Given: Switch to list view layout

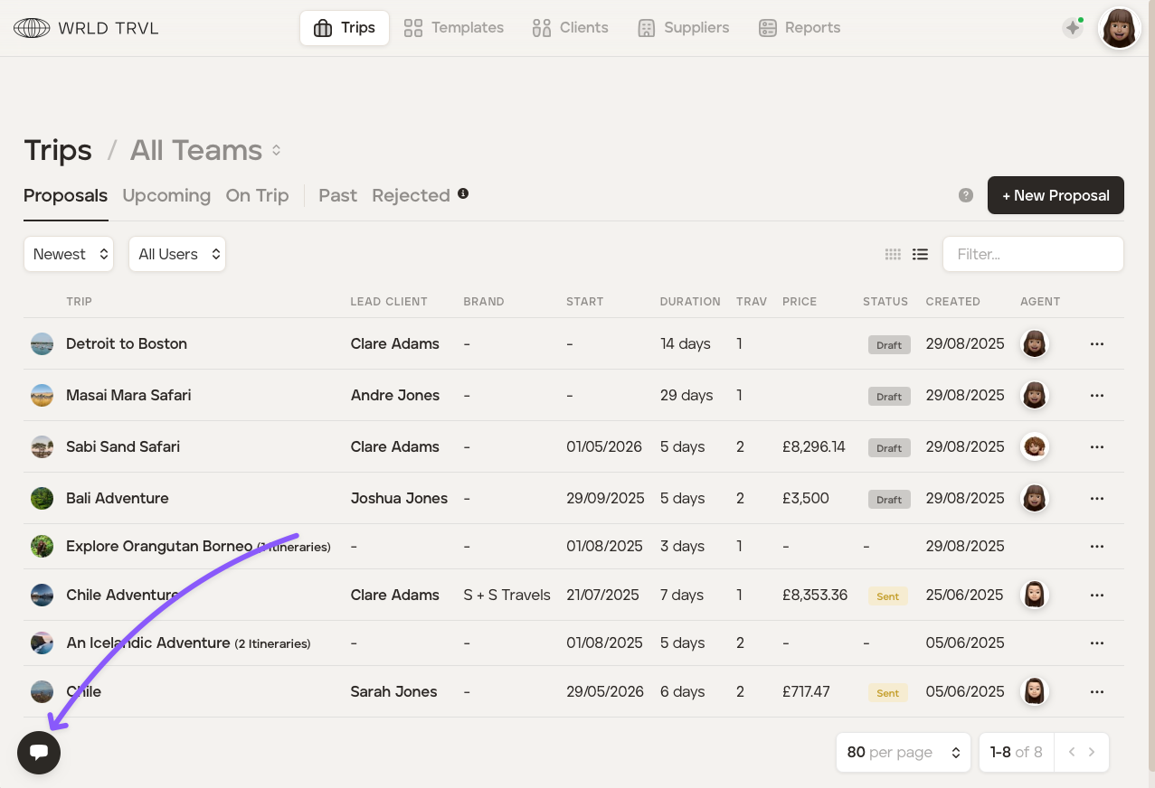Looking at the screenshot, I should [920, 255].
